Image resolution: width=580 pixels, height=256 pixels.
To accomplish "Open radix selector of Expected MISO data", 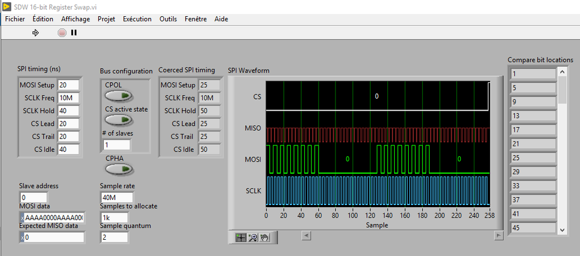I will pos(21,237).
